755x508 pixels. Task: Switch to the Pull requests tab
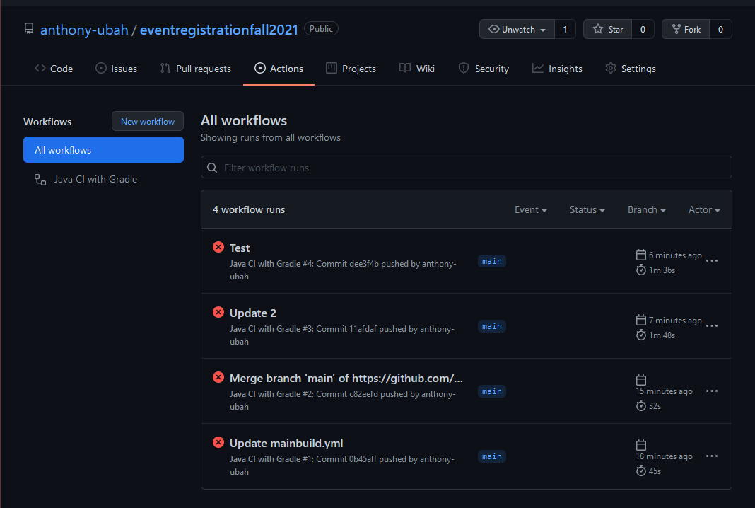pyautogui.click(x=196, y=69)
